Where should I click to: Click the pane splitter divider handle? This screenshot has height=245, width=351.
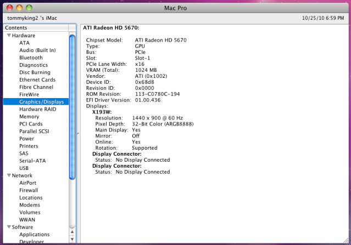click(77, 134)
